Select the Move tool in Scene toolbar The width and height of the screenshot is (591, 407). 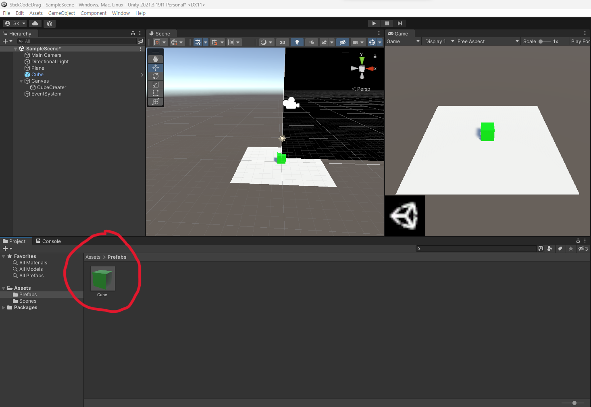[x=156, y=67]
